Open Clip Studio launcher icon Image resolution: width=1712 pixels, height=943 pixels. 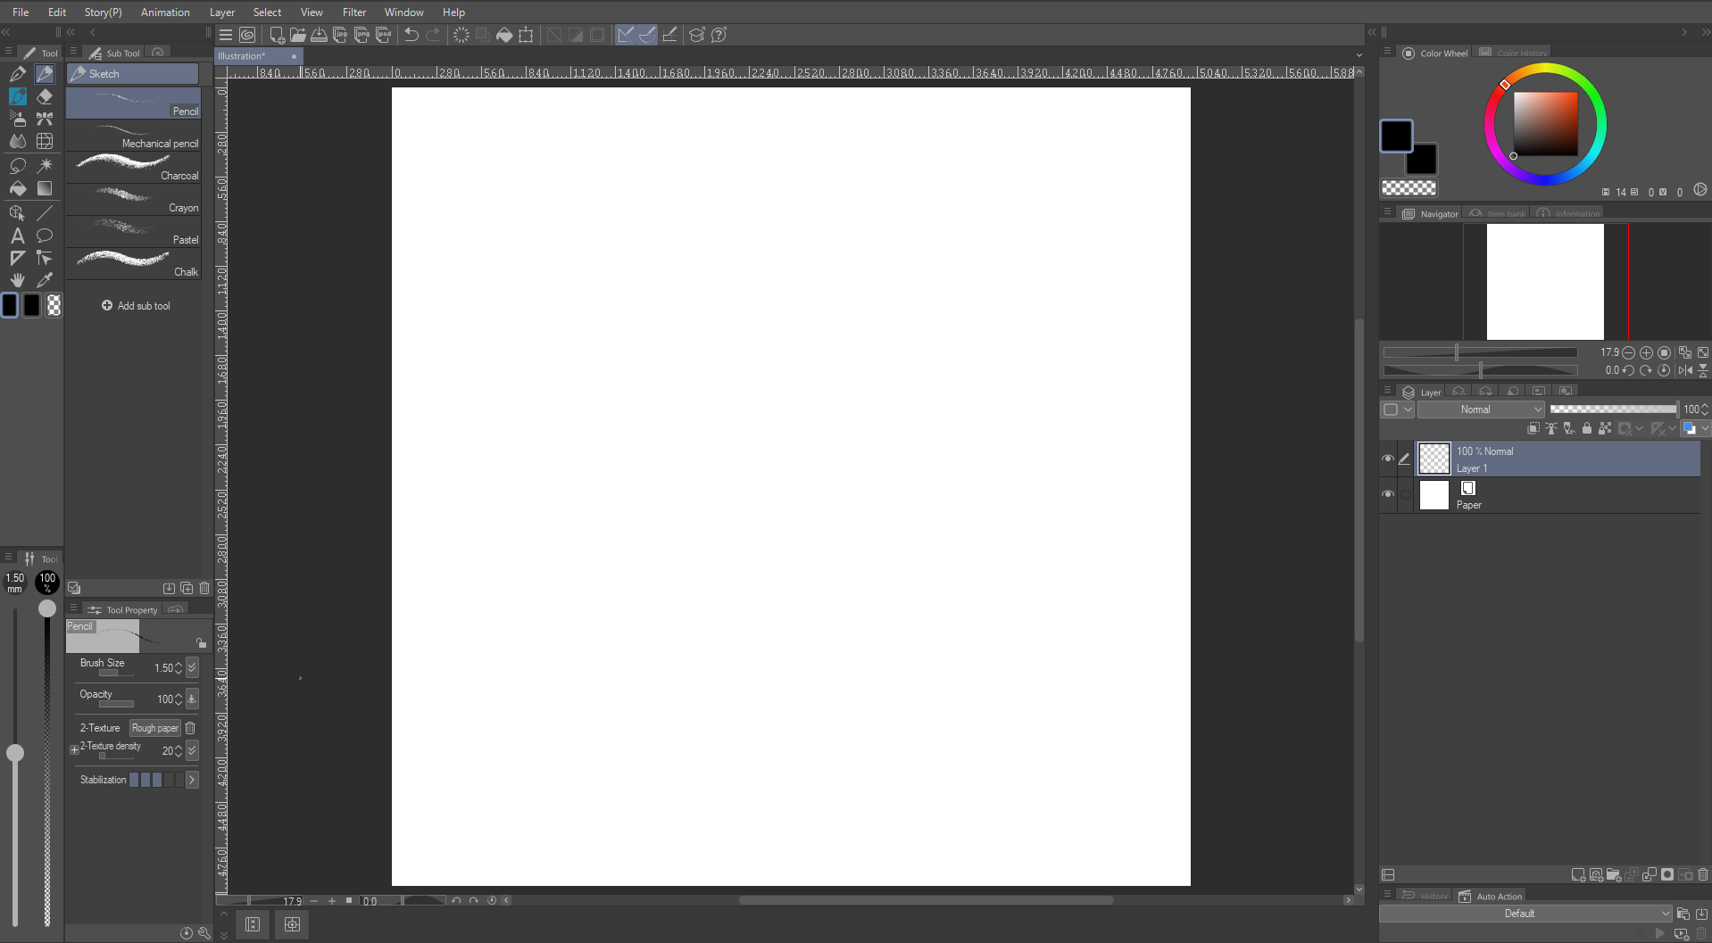tap(247, 35)
